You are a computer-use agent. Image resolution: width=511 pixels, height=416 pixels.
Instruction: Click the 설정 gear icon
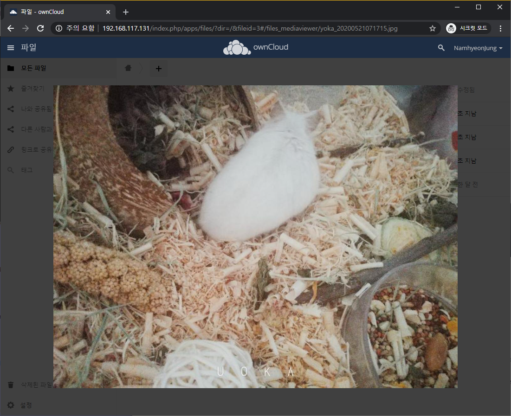coord(10,405)
